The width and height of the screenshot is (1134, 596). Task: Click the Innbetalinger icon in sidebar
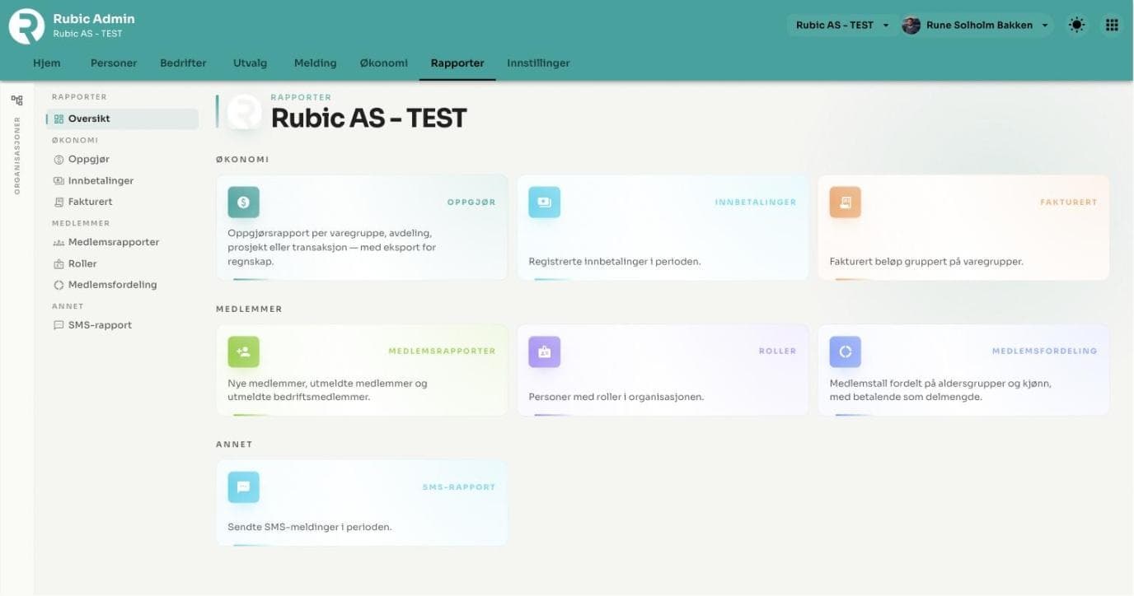59,181
